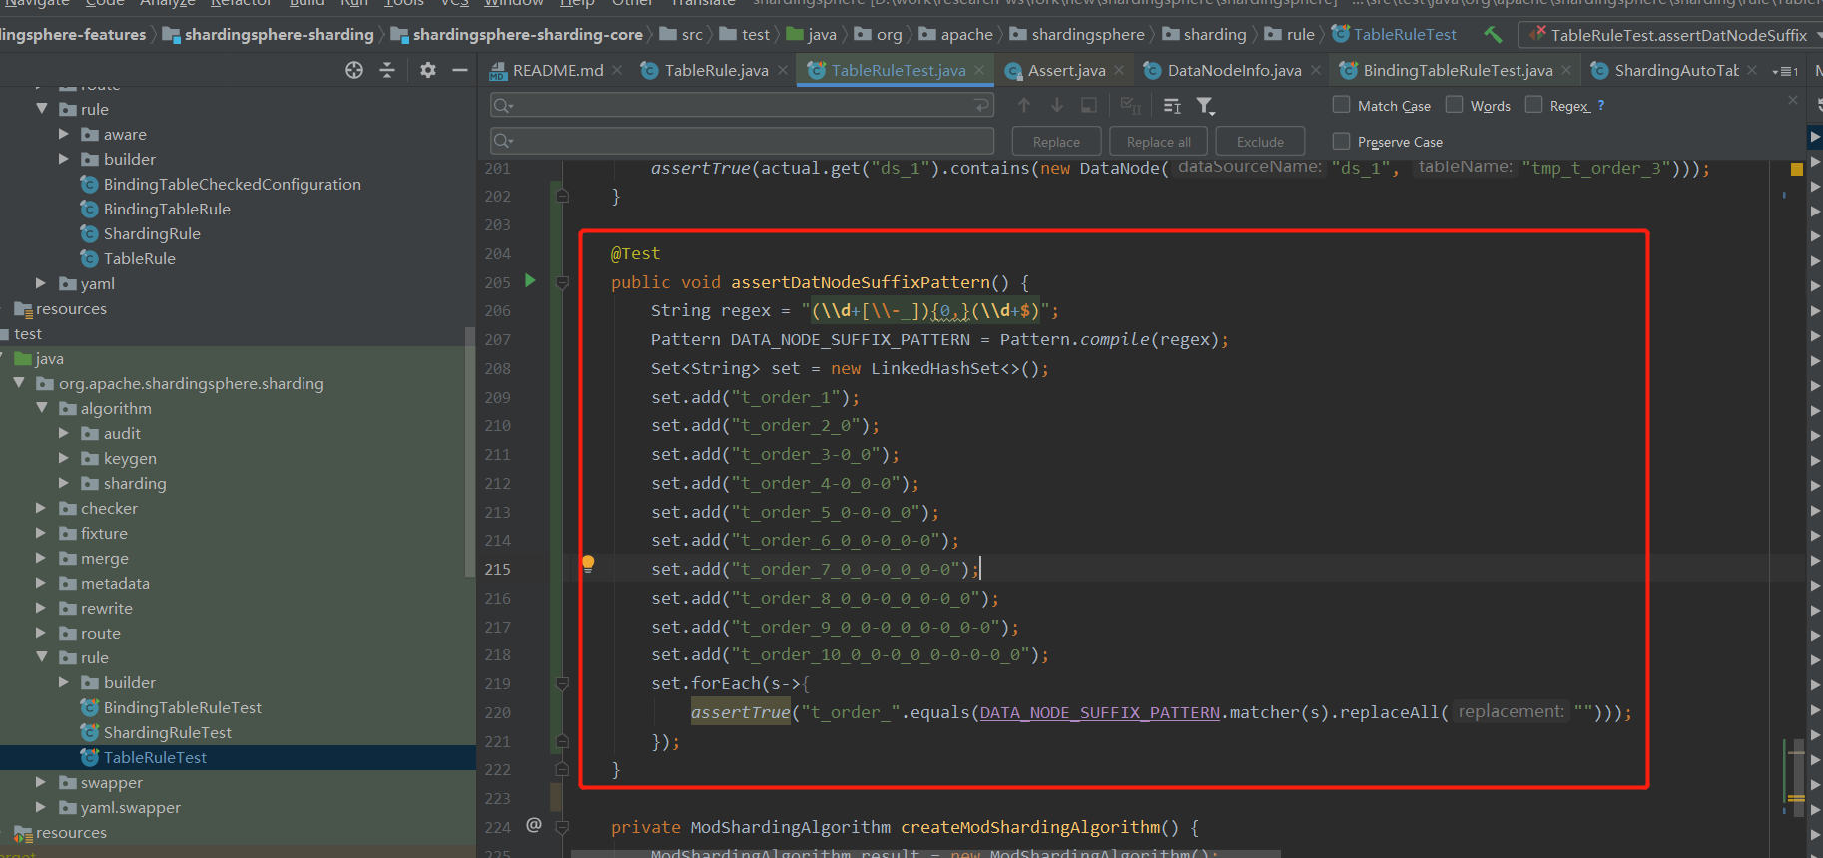
Task: Click the filter search results icon
Action: (x=1205, y=106)
